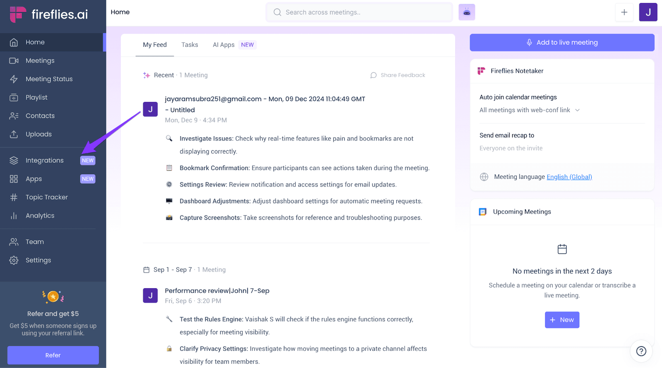The width and height of the screenshot is (662, 368).
Task: Click the Dashboard Adjustments summary line
Action: (x=301, y=201)
